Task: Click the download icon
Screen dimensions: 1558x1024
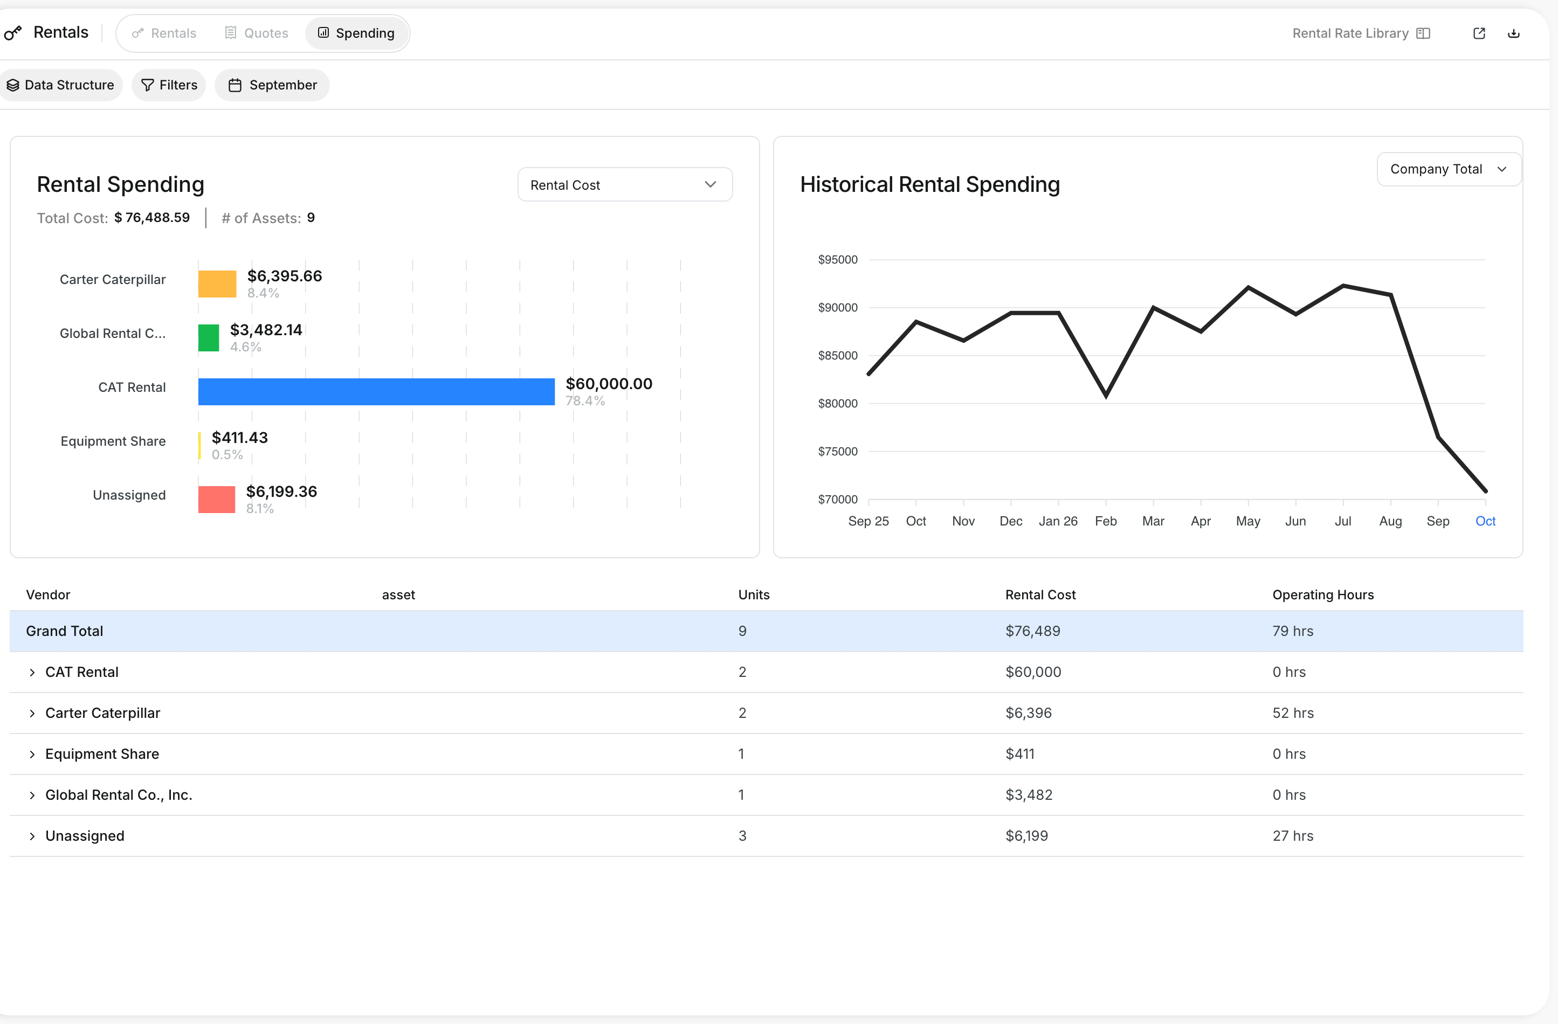Action: pos(1513,33)
